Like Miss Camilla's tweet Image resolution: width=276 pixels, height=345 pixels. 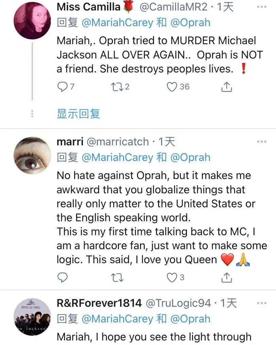[172, 87]
